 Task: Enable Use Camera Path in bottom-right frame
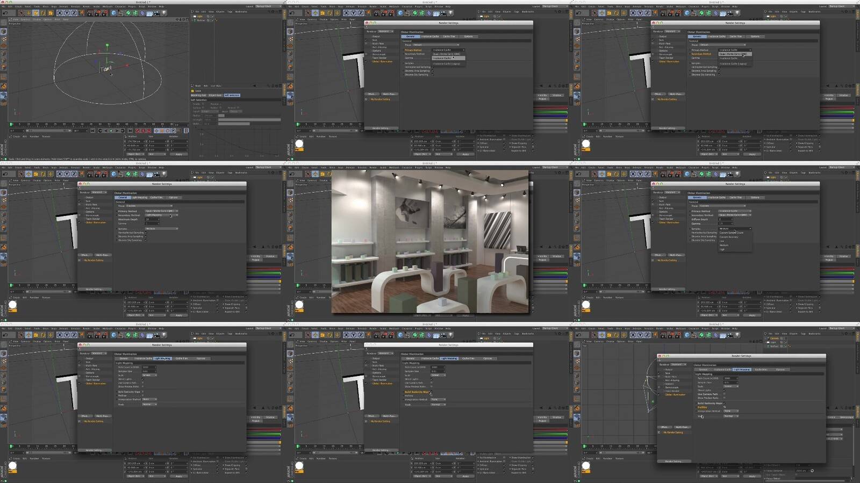coord(724,394)
